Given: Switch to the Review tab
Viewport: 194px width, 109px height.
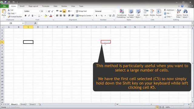Looking at the screenshot, I should pyautogui.click(x=64, y=6).
